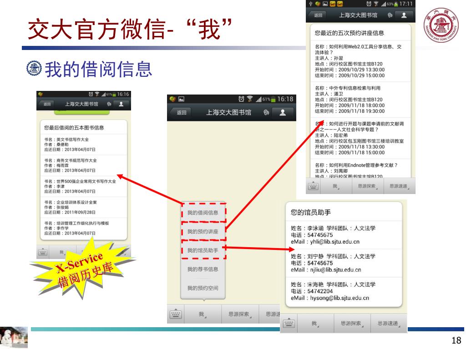The width and height of the screenshot is (466, 349).
Task: Click 您最后借阅的五本图书信息 header
Action: (x=74, y=128)
